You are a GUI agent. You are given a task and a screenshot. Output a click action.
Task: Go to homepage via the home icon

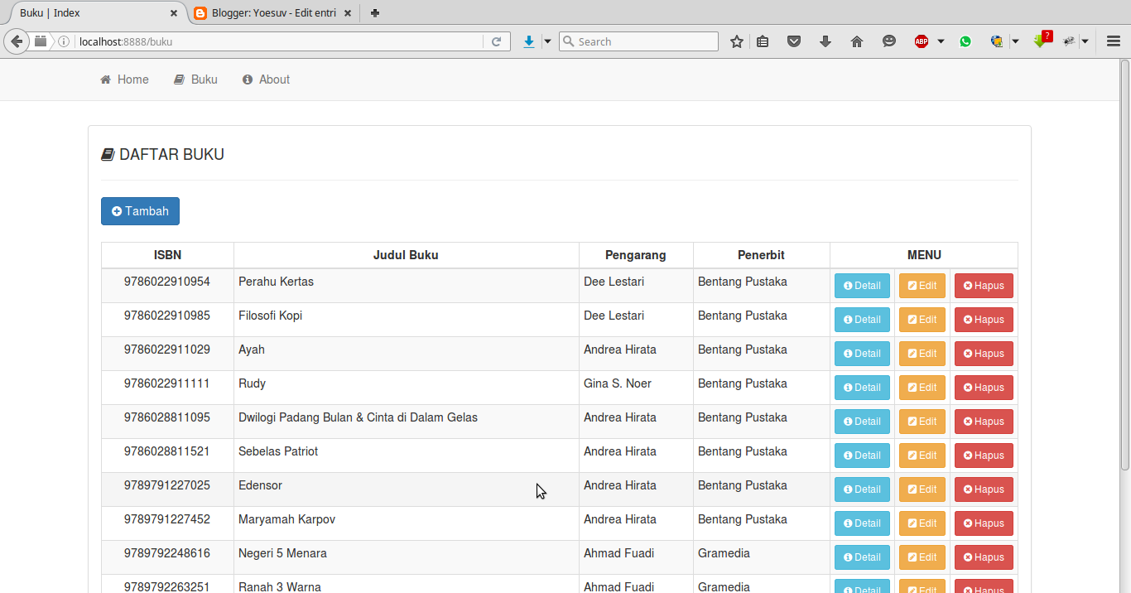[x=857, y=41]
